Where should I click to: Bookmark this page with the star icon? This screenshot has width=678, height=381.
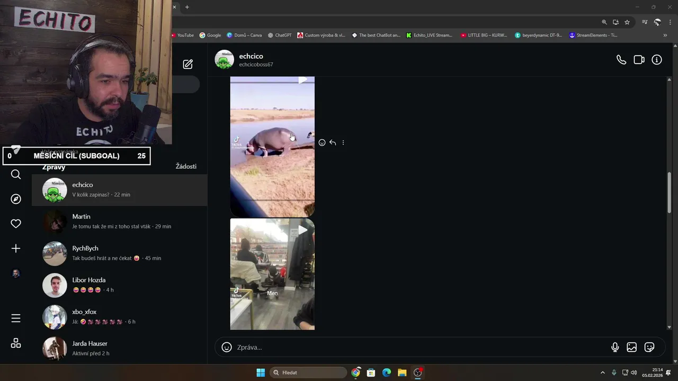click(x=627, y=22)
